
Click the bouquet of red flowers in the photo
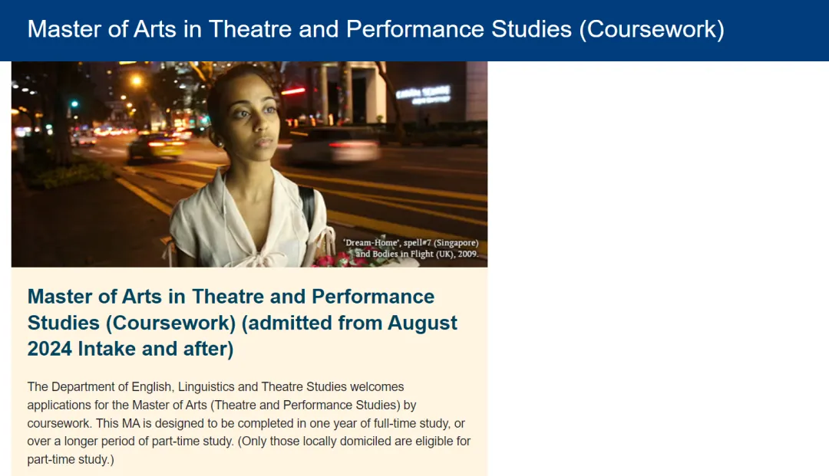(x=339, y=258)
